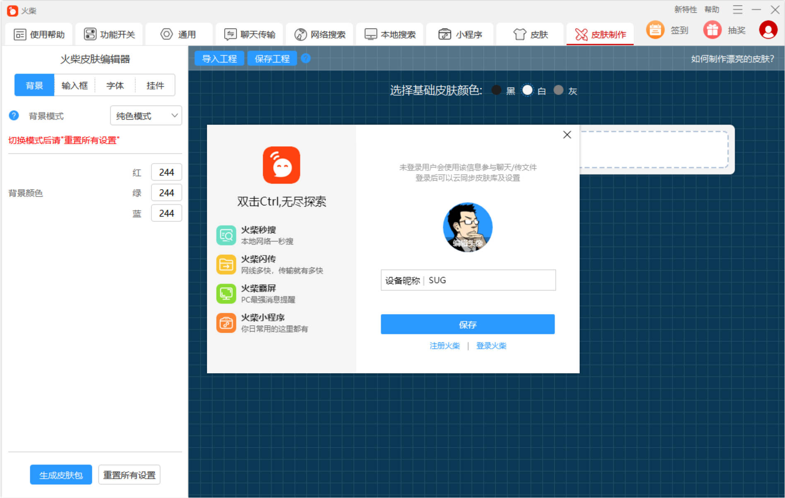Switch to the 字体 editor tab

(115, 85)
